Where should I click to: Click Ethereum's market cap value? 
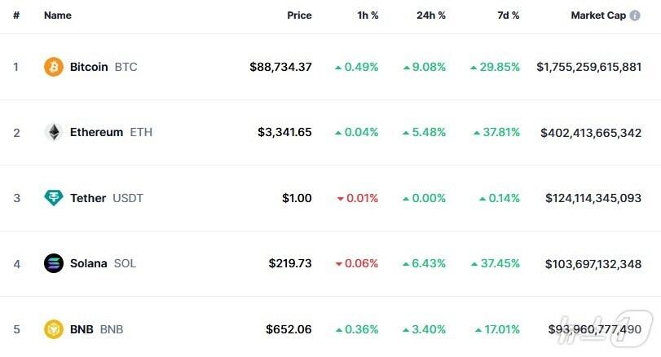(590, 133)
